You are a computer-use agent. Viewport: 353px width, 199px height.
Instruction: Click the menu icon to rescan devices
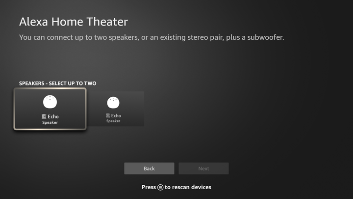tap(160, 187)
